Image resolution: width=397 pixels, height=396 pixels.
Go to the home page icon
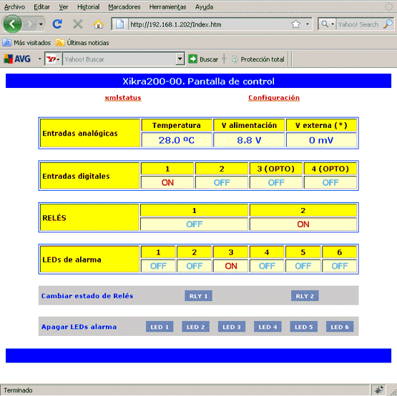(x=98, y=24)
